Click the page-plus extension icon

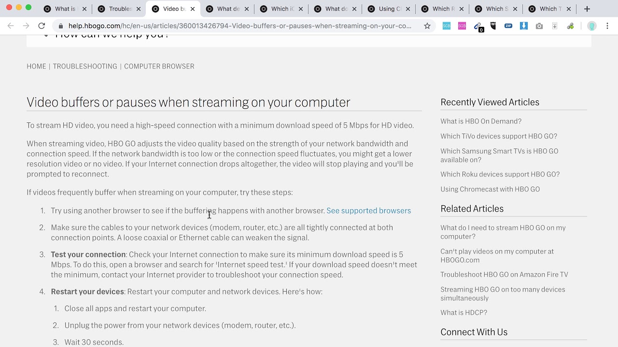(x=555, y=26)
